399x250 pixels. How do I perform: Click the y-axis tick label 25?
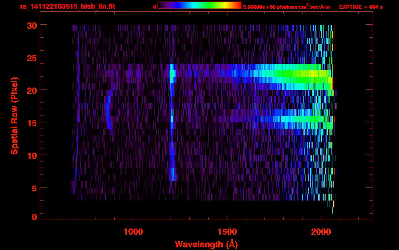pyautogui.click(x=31, y=58)
